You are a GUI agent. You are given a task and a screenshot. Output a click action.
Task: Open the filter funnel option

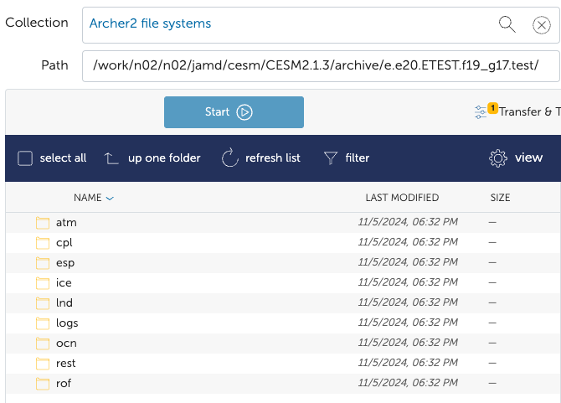click(x=346, y=158)
